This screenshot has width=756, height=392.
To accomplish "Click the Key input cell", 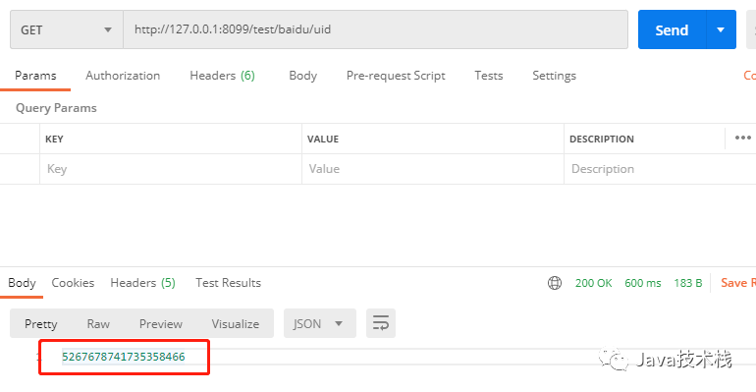I will click(171, 169).
